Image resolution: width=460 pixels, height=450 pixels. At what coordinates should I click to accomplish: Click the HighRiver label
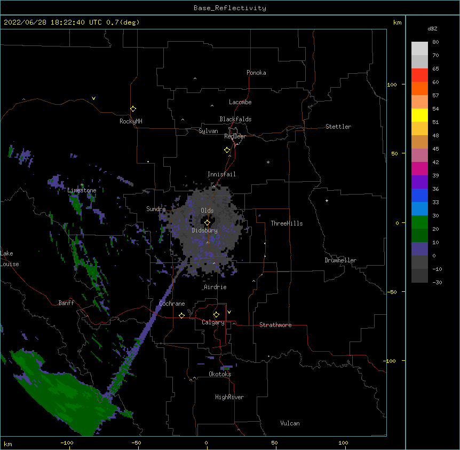[x=229, y=397]
